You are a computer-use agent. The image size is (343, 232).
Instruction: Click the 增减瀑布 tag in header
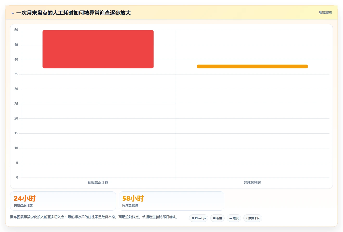tap(325, 12)
